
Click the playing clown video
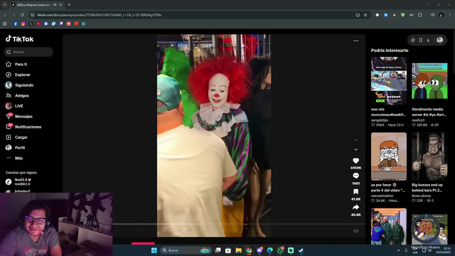pyautogui.click(x=214, y=135)
